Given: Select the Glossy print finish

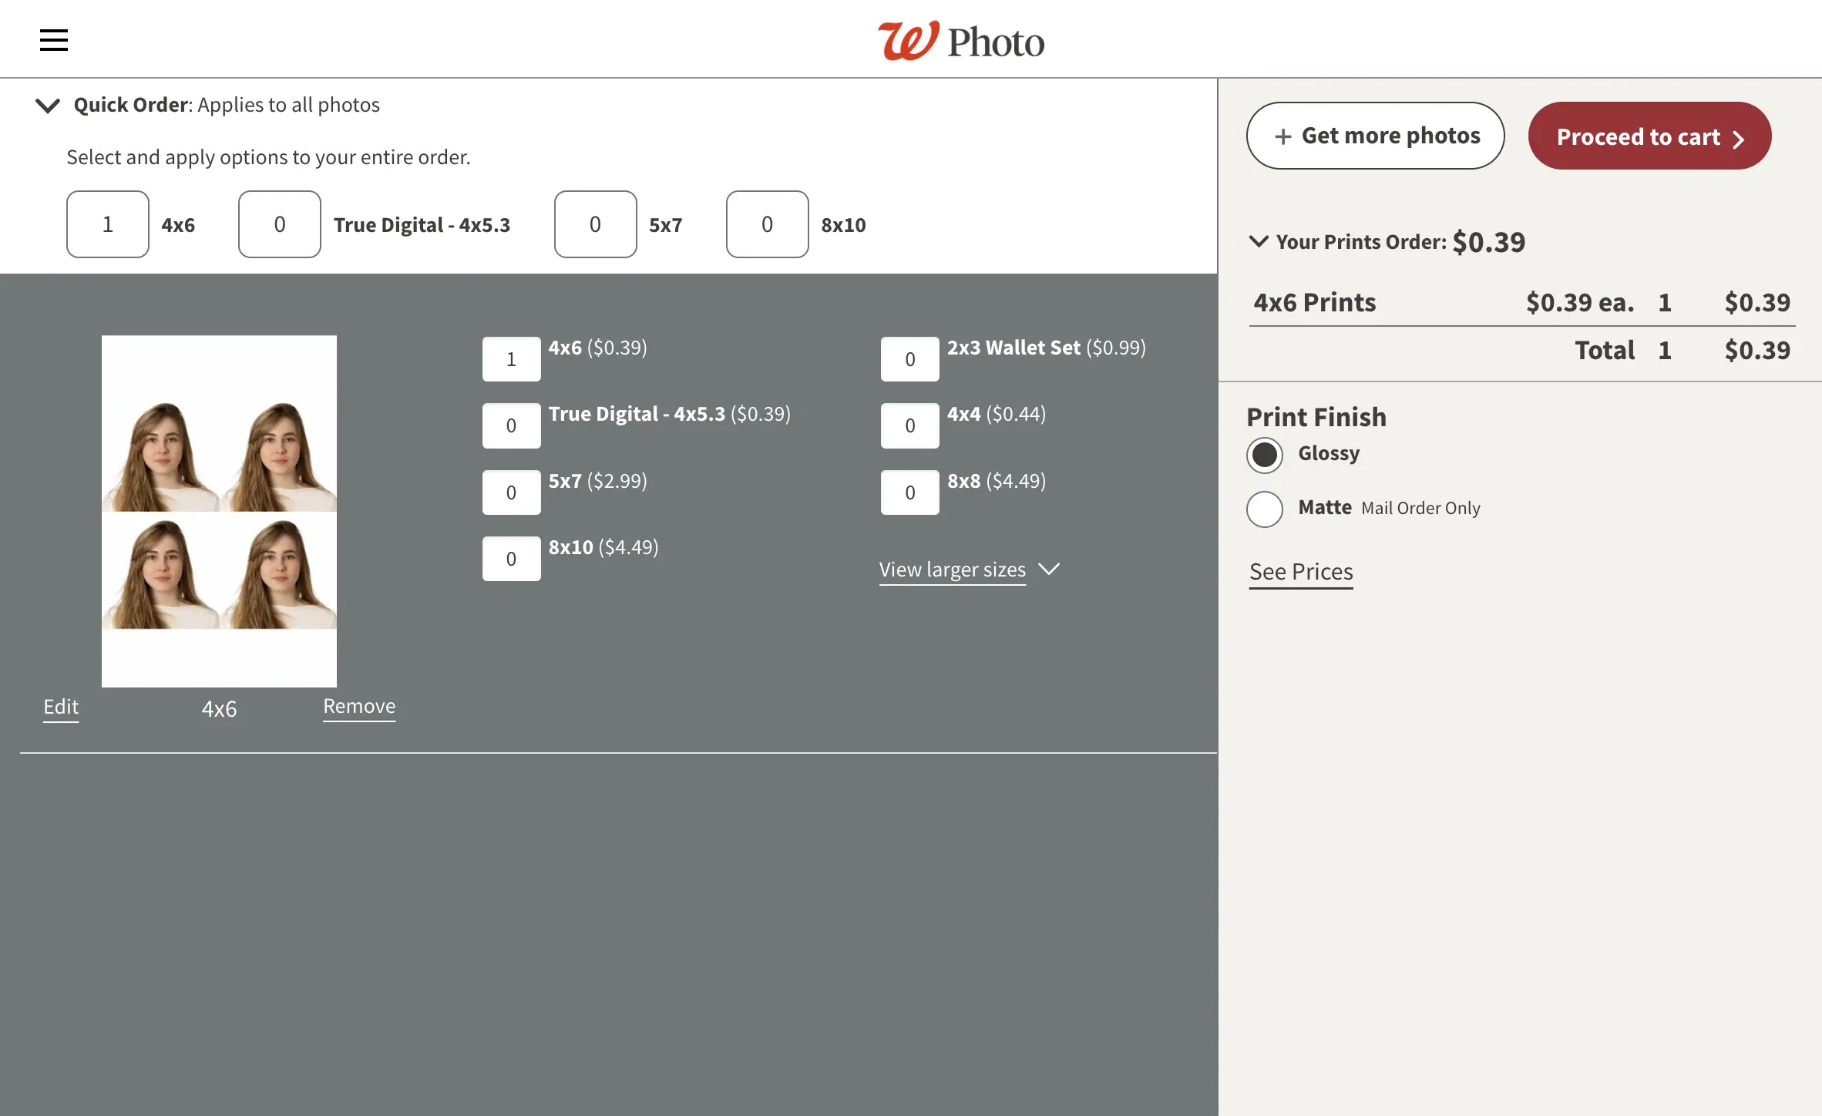Looking at the screenshot, I should click(x=1265, y=455).
